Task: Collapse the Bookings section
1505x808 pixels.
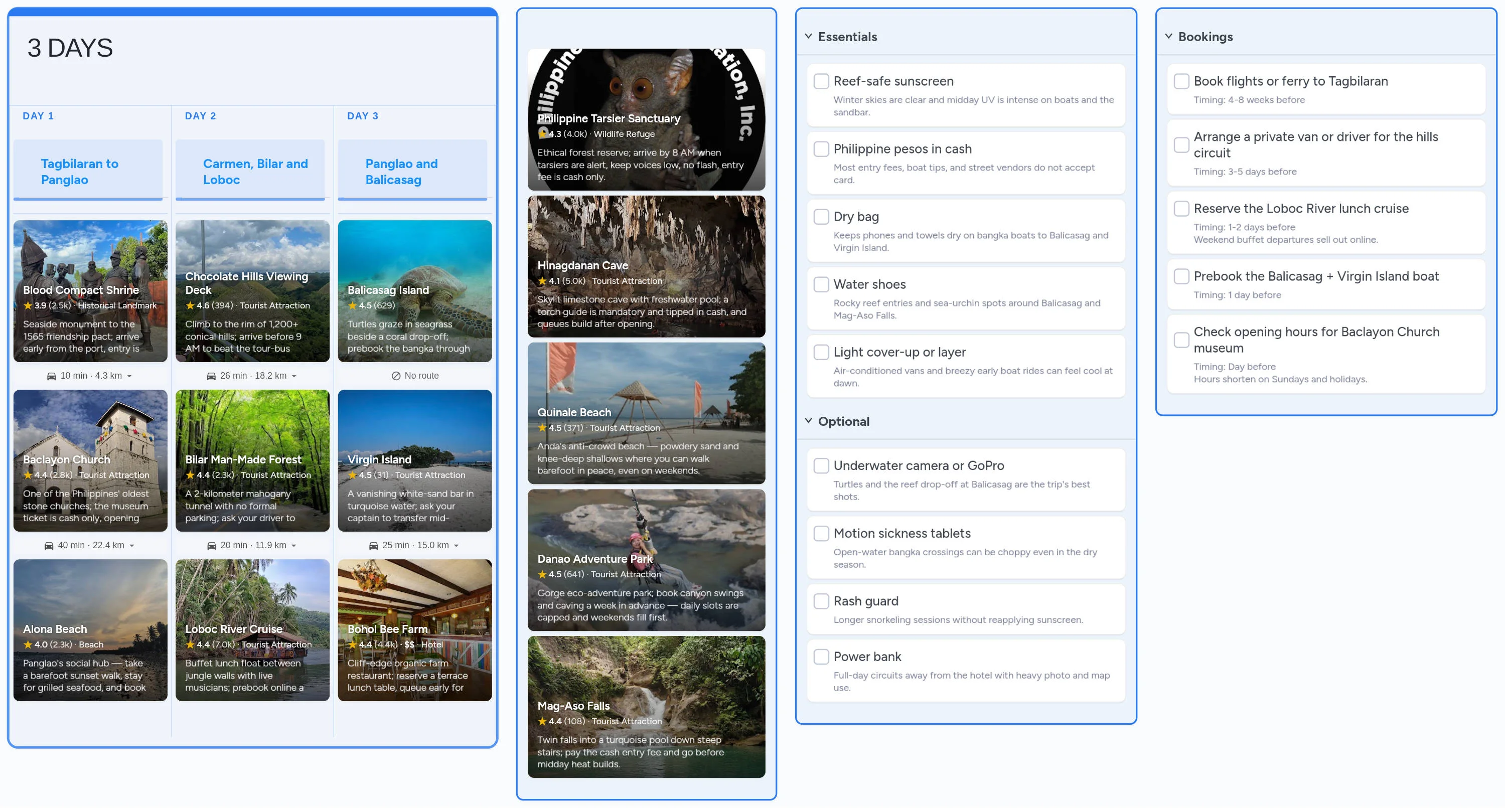Action: click(1168, 36)
